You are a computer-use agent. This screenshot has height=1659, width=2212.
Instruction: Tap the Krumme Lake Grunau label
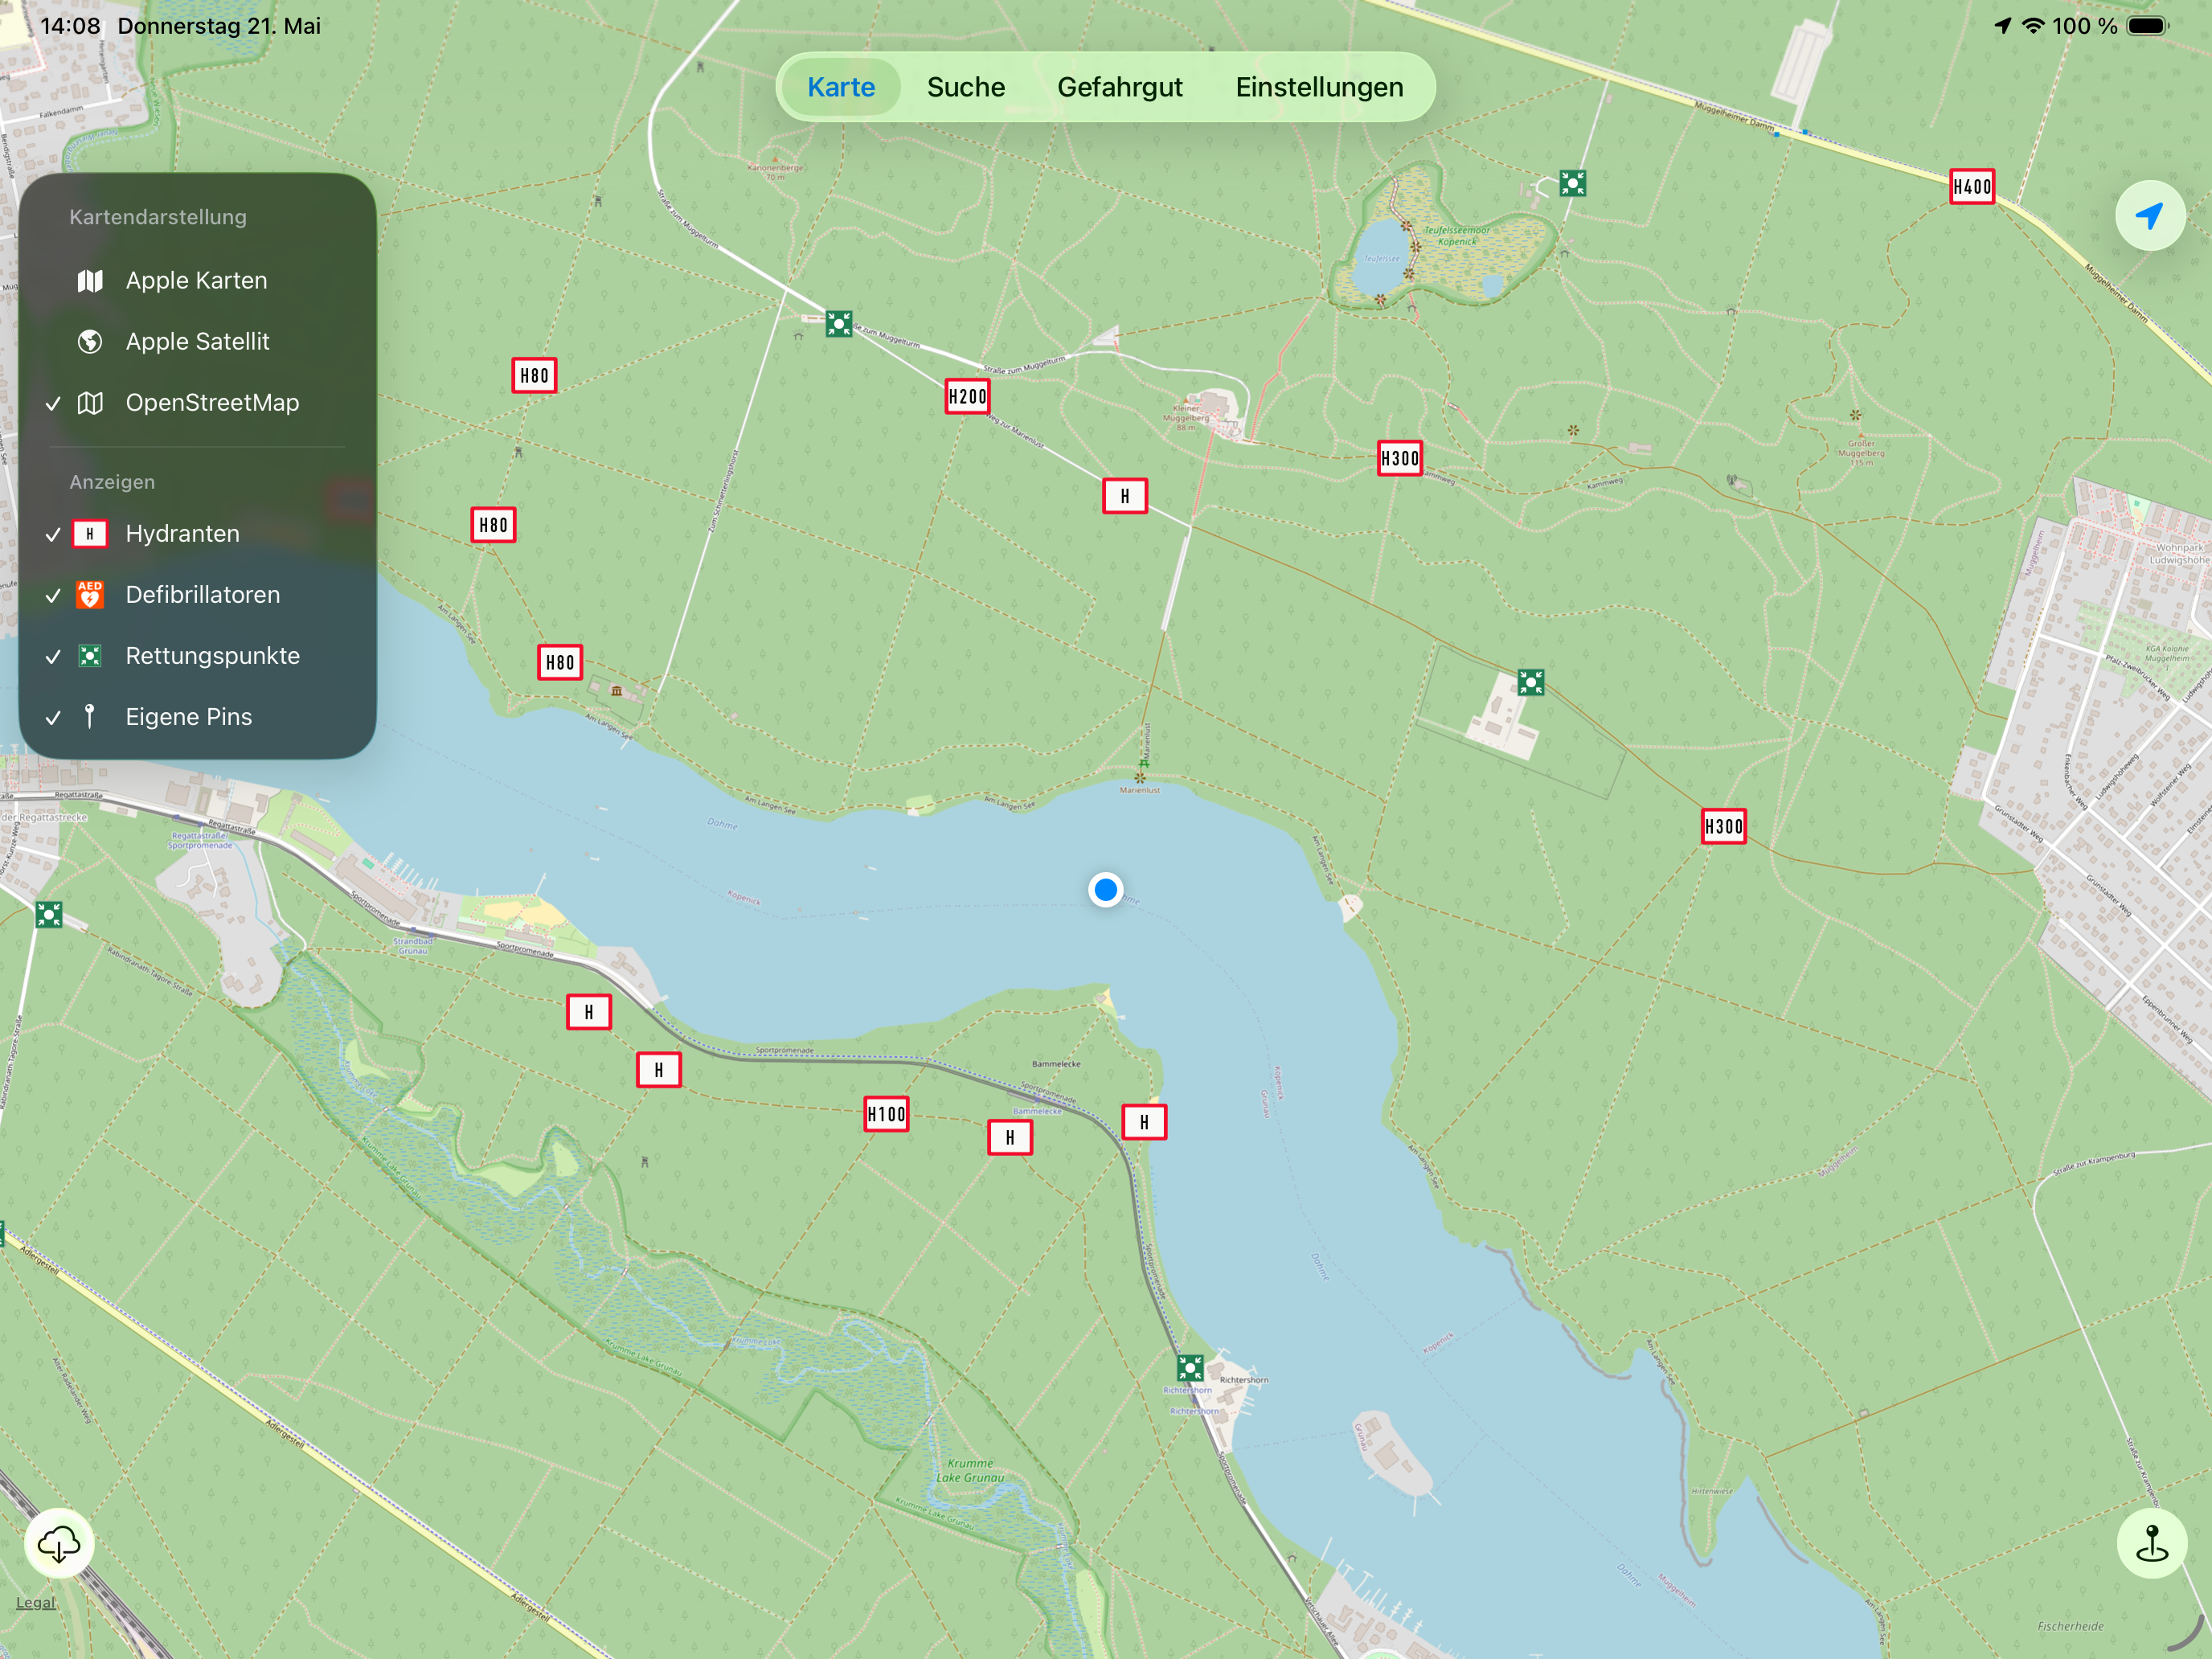pyautogui.click(x=970, y=1470)
